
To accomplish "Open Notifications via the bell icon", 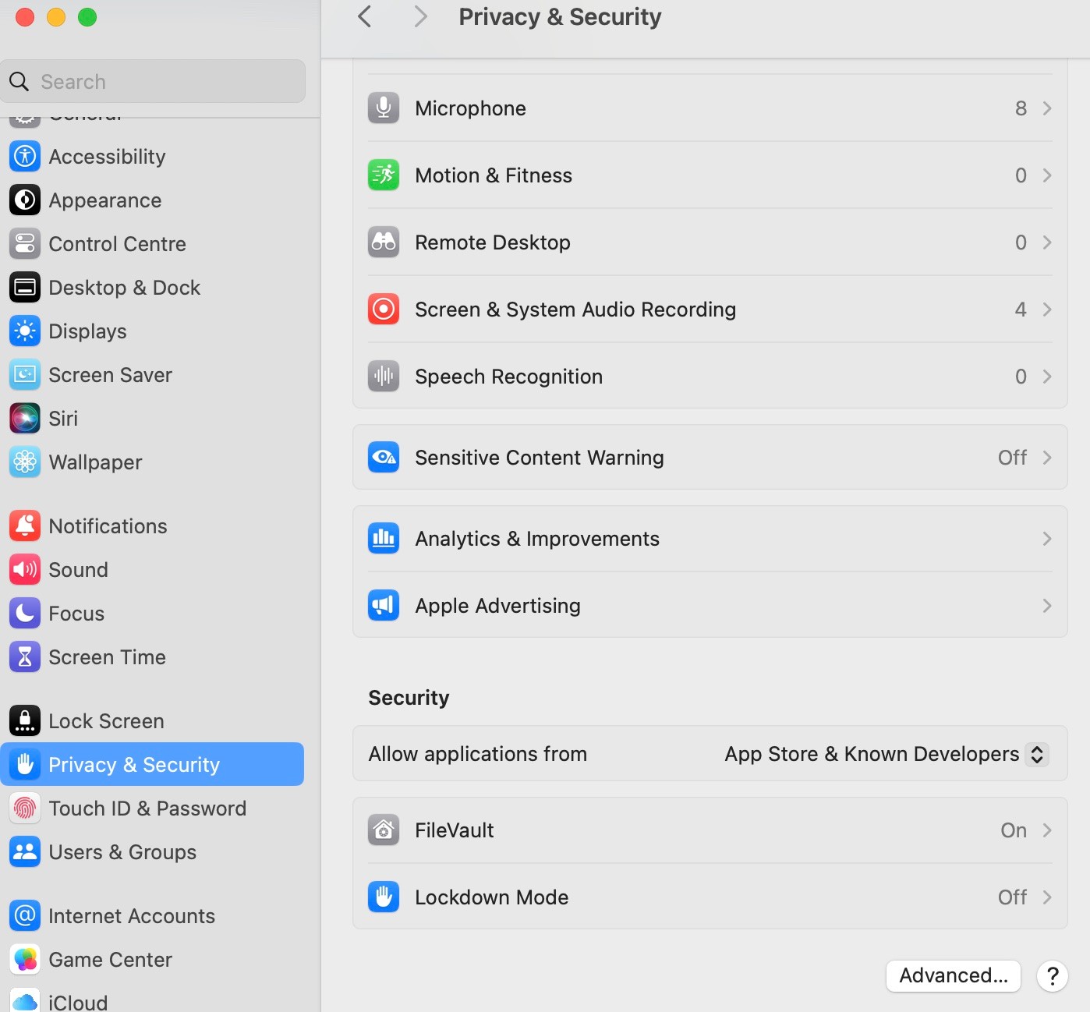I will point(25,526).
